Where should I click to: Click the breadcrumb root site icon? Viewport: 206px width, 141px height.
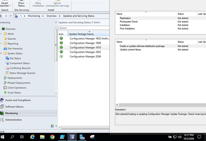[x=16, y=16]
